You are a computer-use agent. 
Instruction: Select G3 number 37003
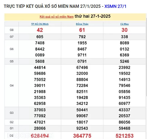pyautogui.click(x=40, y=110)
